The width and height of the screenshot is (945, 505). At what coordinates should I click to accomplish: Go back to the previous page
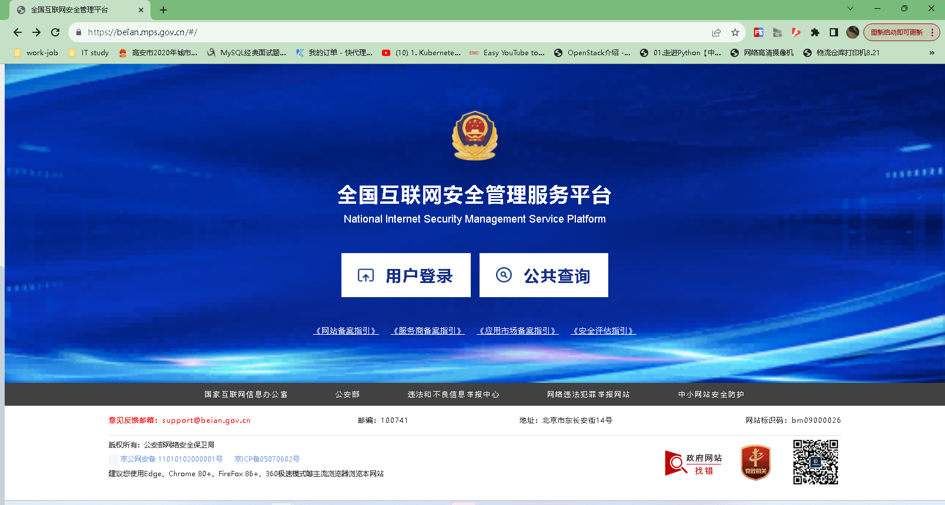[x=18, y=32]
